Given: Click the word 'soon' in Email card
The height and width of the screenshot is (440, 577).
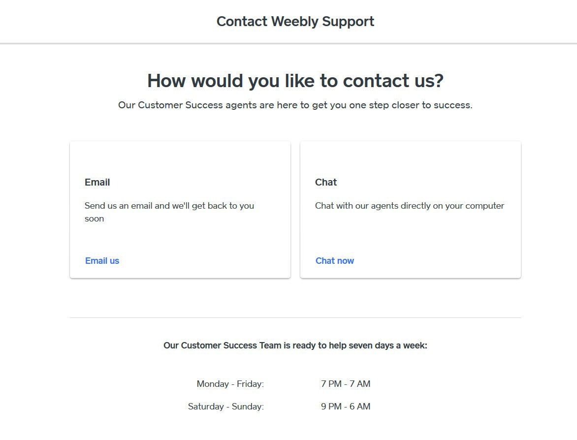Looking at the screenshot, I should (x=94, y=219).
